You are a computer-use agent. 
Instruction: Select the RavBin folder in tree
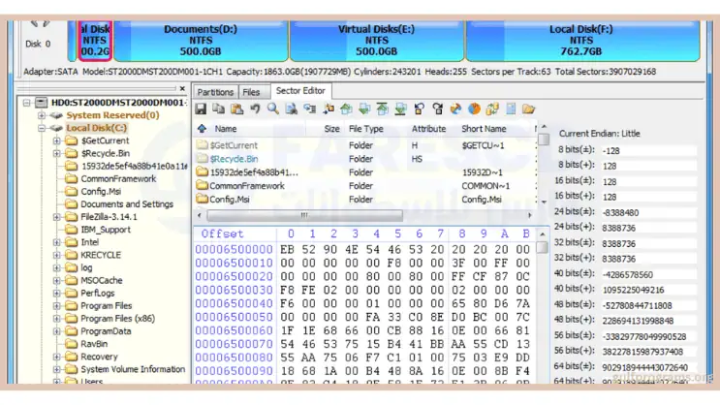pos(94,344)
